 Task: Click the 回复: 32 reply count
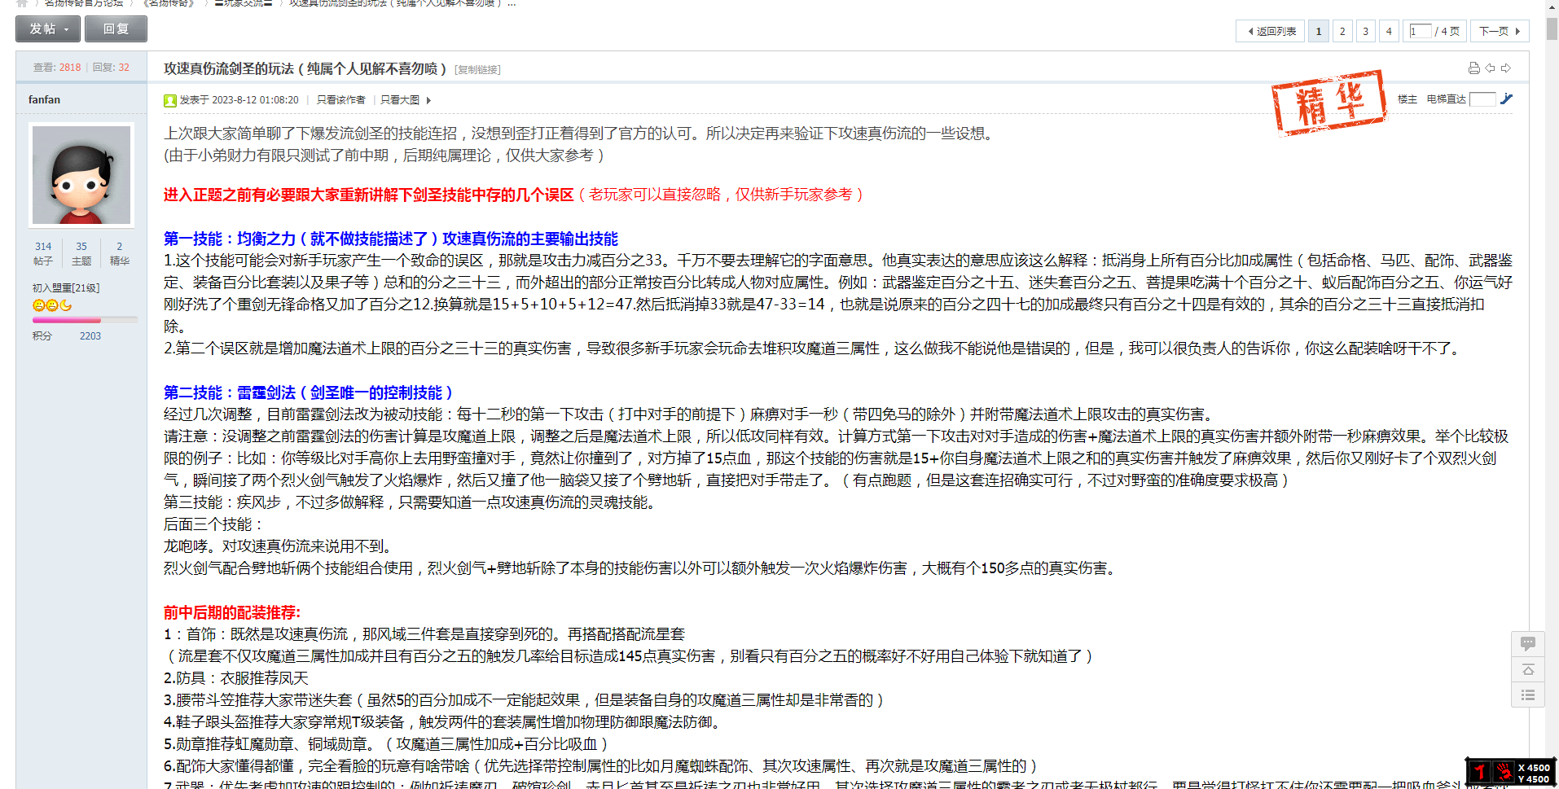111,68
